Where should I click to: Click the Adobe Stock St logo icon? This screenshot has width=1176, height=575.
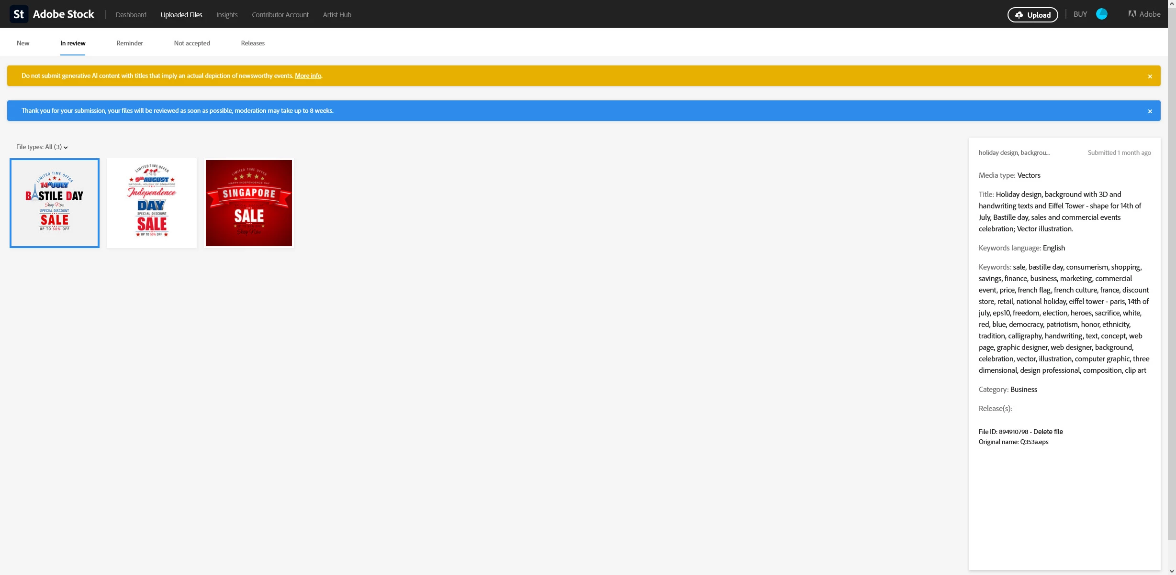(19, 14)
